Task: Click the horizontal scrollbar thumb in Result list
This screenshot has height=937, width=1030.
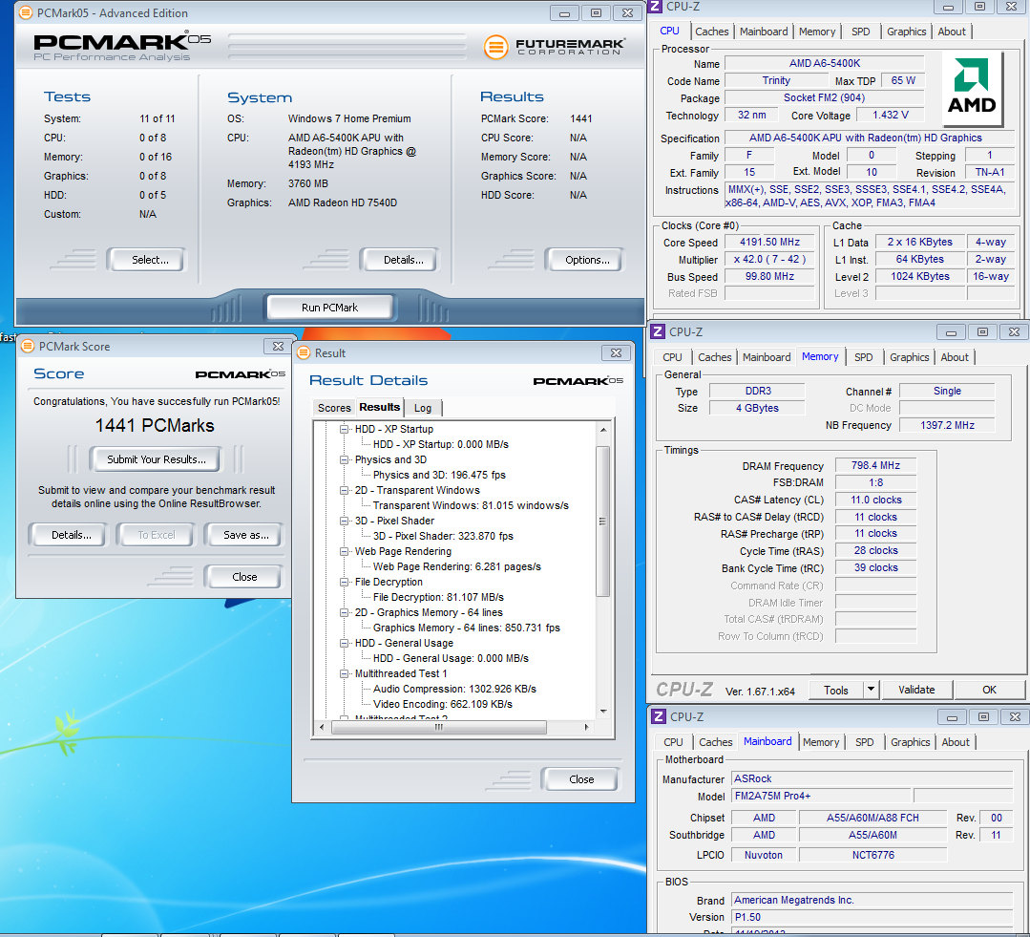Action: click(439, 727)
